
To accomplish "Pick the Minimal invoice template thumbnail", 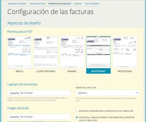I will pos(72,52).
